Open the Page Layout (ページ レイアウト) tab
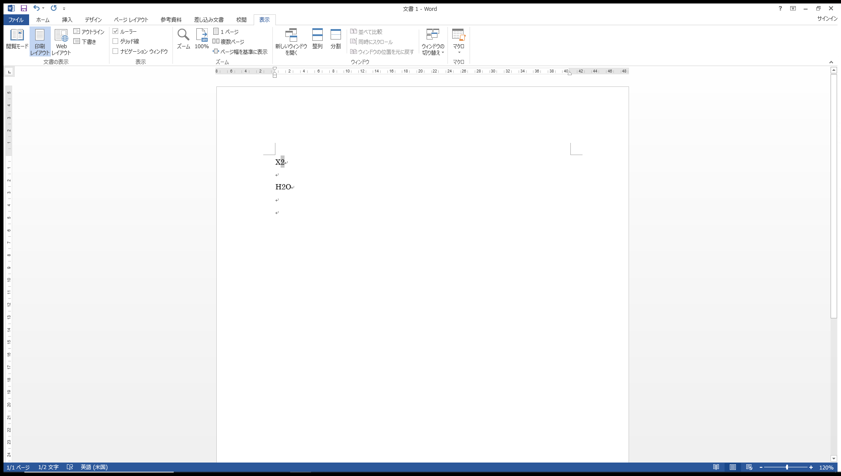 point(131,20)
